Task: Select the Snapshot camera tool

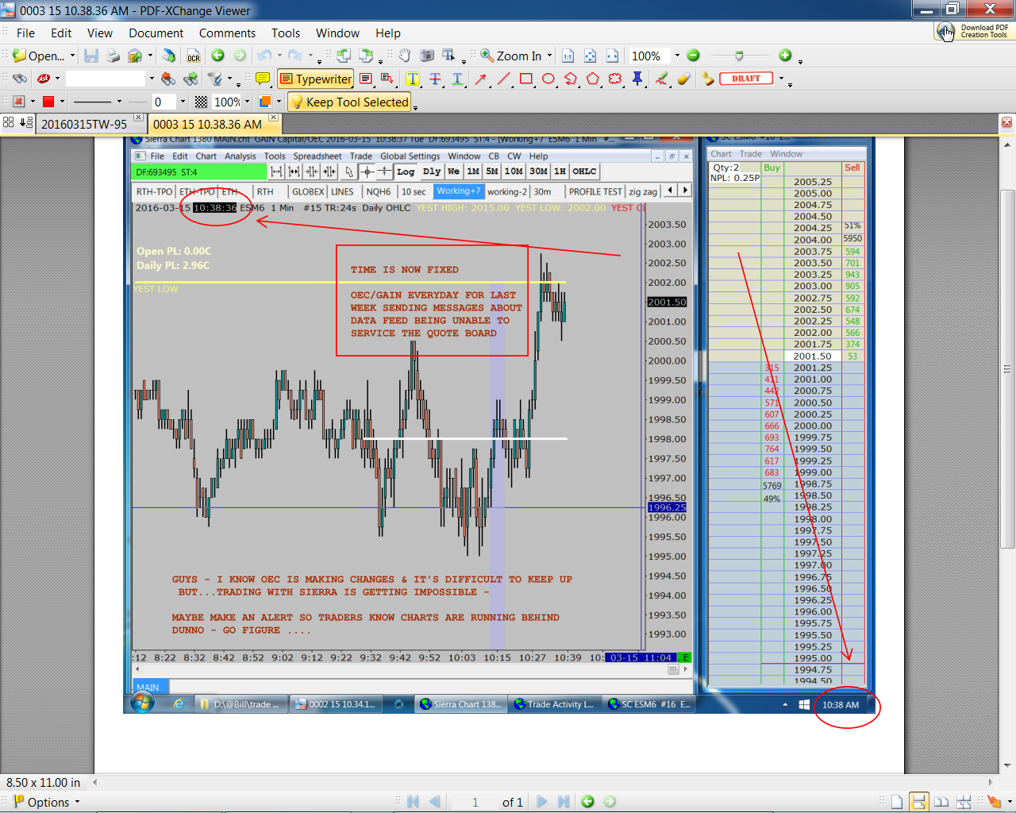Action: tap(426, 56)
